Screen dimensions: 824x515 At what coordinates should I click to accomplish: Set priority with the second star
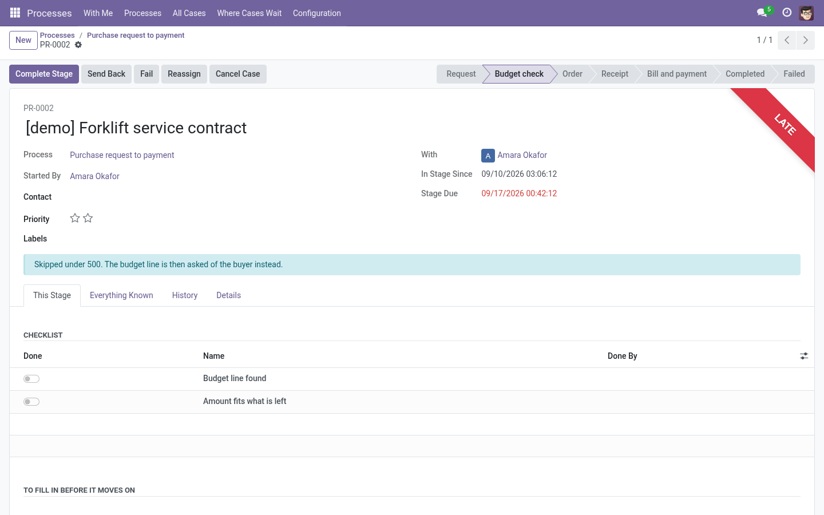click(x=88, y=218)
